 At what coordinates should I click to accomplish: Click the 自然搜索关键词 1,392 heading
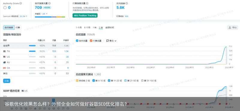(88, 74)
